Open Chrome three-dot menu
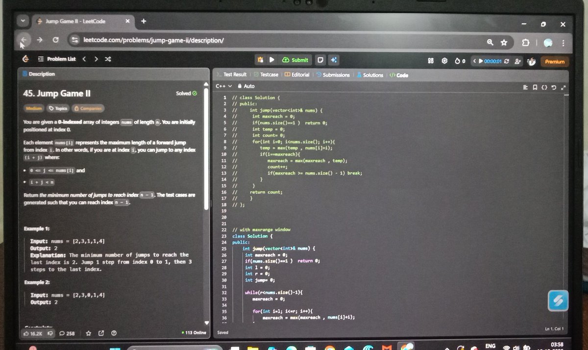This screenshot has height=350, width=588. (563, 44)
